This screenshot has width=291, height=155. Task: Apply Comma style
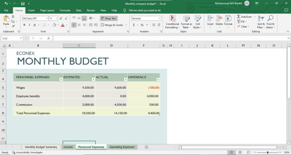coord(147,25)
